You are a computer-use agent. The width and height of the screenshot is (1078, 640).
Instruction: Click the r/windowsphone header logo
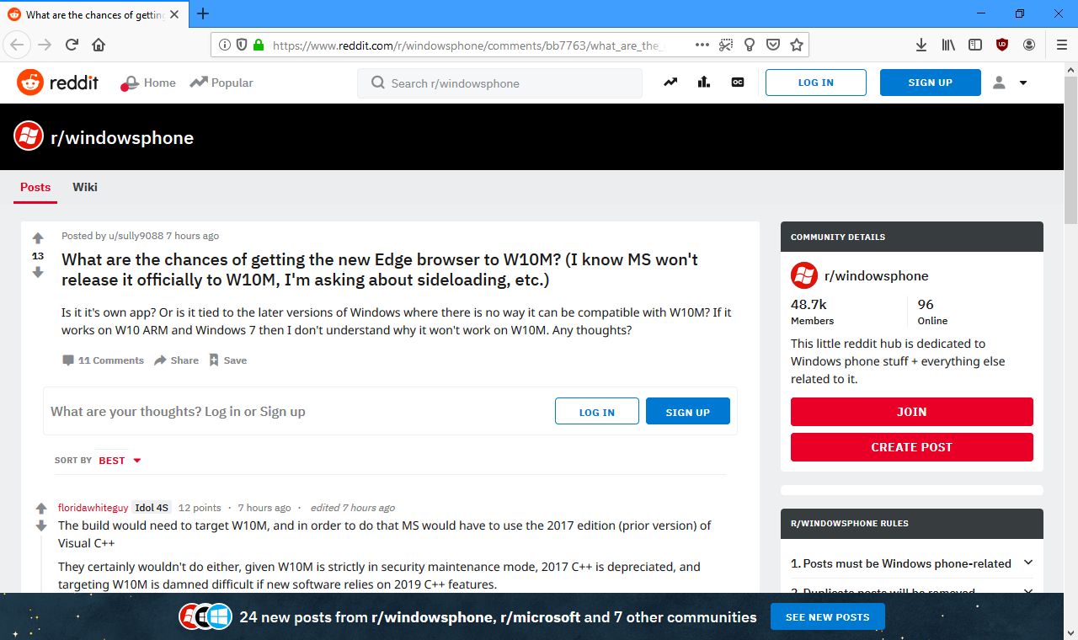pyautogui.click(x=29, y=136)
